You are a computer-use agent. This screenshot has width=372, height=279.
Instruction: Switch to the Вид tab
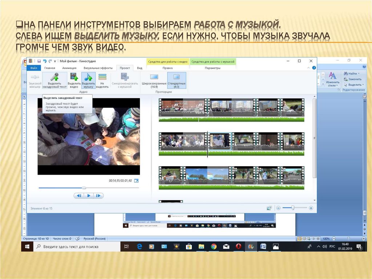point(140,68)
